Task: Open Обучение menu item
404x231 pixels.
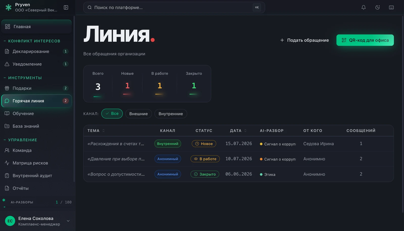Action: [37, 113]
